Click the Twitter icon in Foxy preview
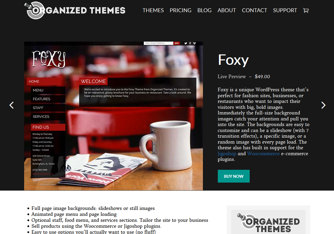 click(x=186, y=43)
